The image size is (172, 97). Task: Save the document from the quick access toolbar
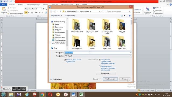(x=5, y=1)
